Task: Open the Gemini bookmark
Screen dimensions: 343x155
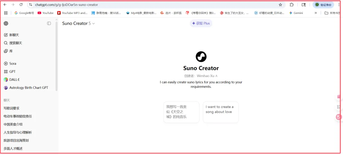Action: [x=296, y=13]
